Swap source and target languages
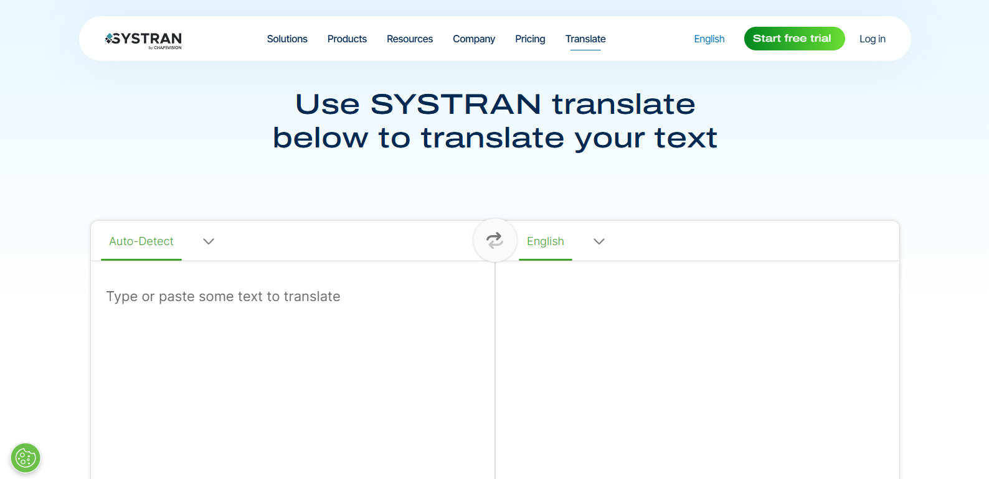989x479 pixels. 495,240
